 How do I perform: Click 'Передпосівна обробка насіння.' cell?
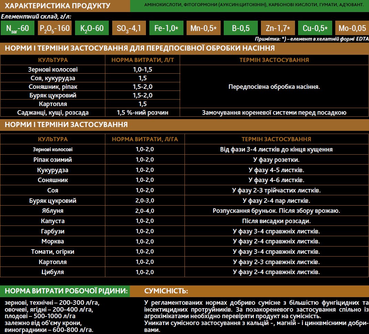pos(274,87)
